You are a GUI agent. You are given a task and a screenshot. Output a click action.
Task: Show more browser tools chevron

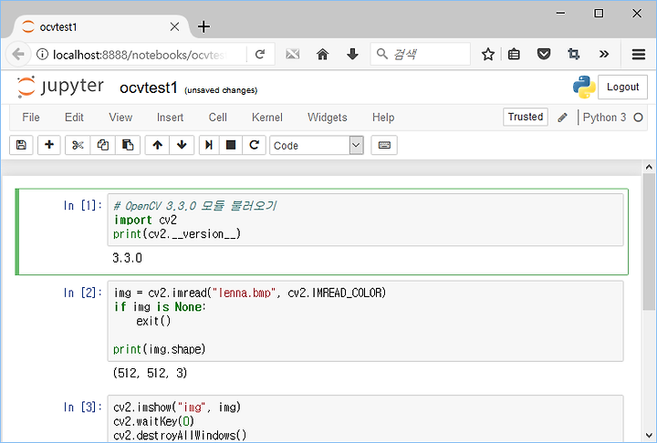point(604,54)
